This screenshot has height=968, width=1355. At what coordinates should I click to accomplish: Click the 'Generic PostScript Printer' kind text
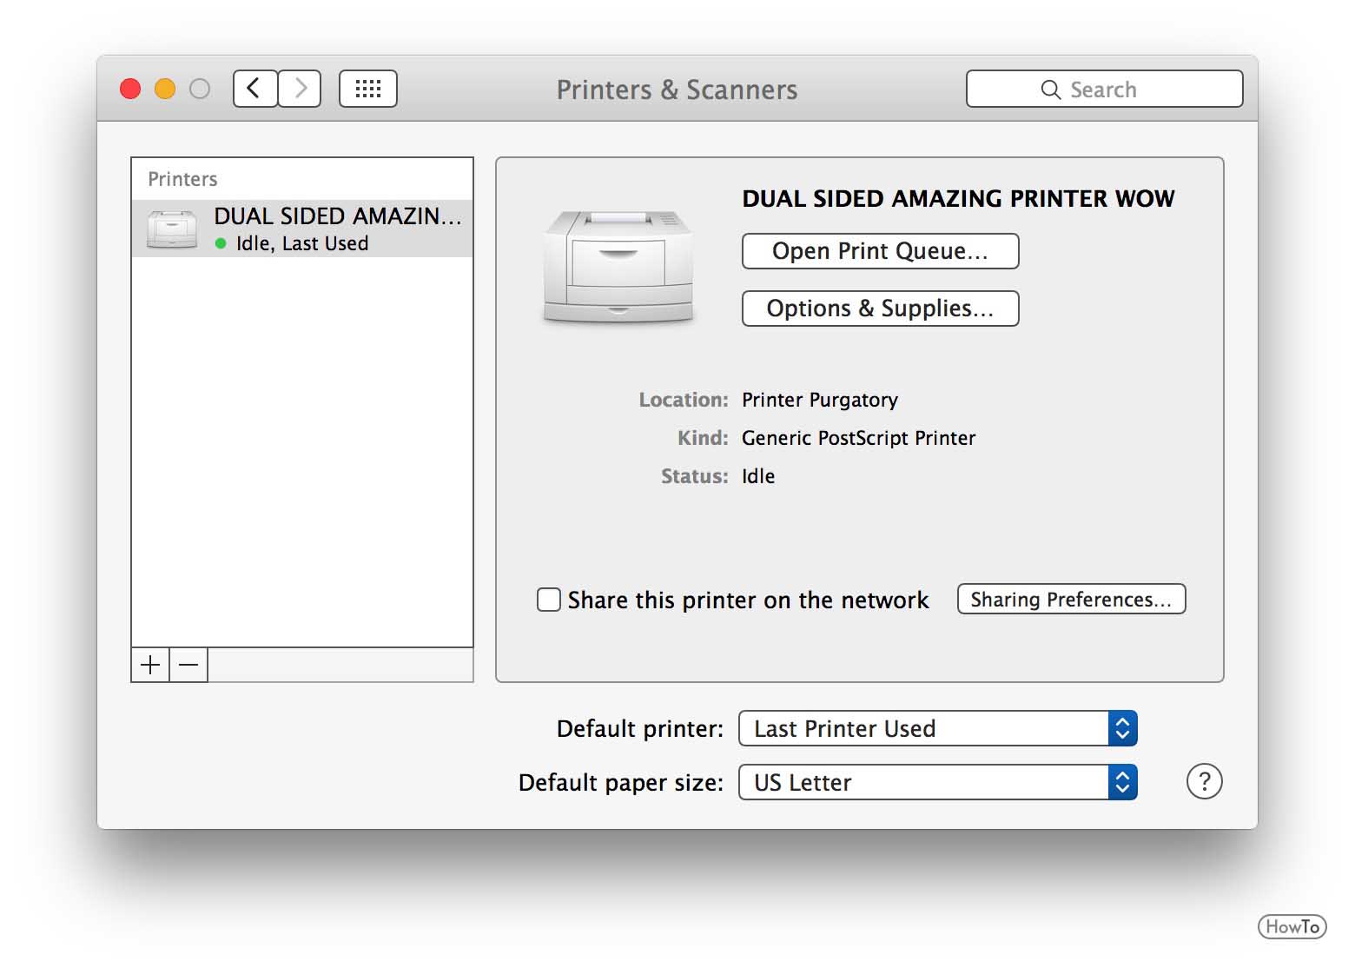tap(858, 438)
